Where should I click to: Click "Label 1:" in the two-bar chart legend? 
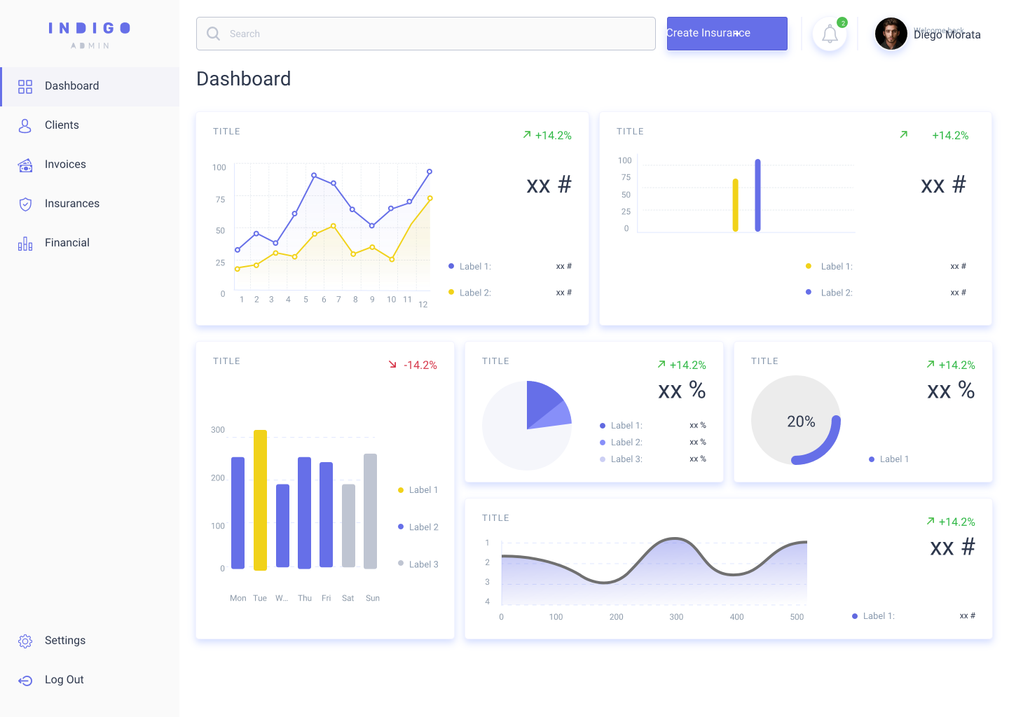pyautogui.click(x=837, y=267)
